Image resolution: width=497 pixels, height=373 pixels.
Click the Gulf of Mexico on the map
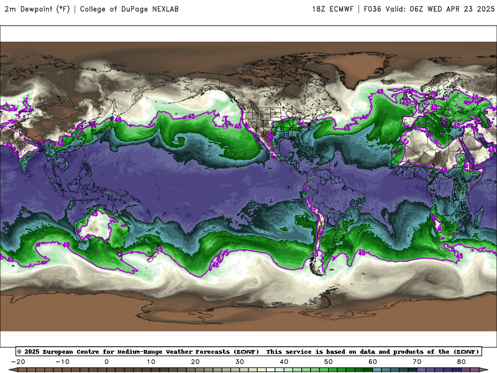pyautogui.click(x=287, y=146)
